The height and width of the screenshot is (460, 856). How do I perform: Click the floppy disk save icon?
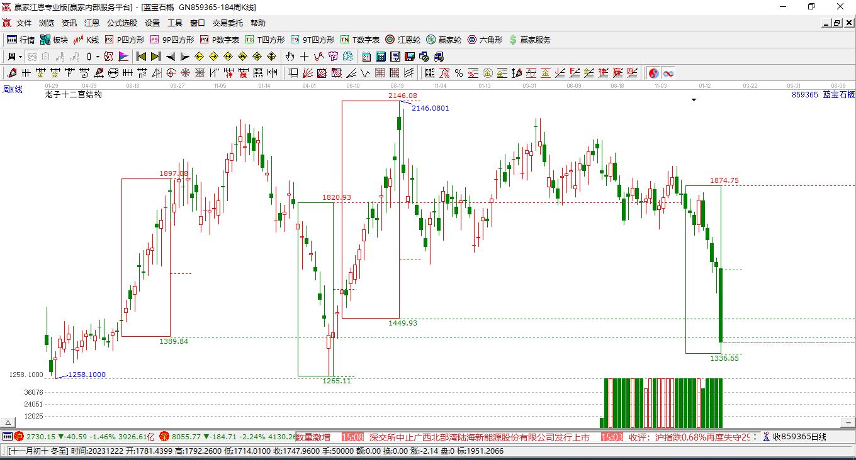coord(409,57)
